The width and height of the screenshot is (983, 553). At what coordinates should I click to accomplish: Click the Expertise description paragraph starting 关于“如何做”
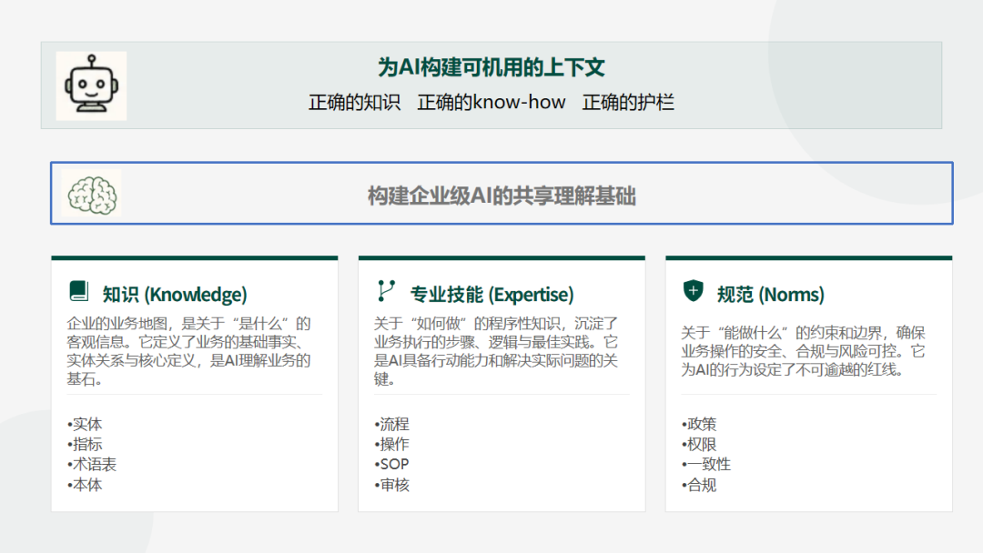(496, 351)
